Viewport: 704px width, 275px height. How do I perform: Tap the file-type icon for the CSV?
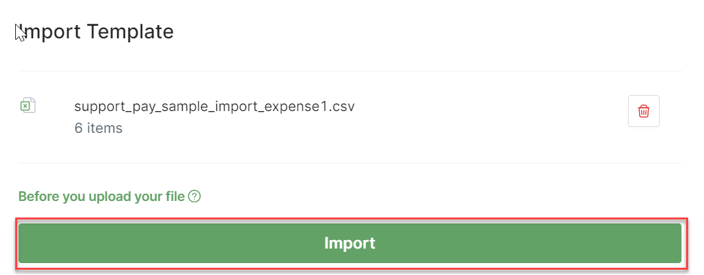pos(27,106)
